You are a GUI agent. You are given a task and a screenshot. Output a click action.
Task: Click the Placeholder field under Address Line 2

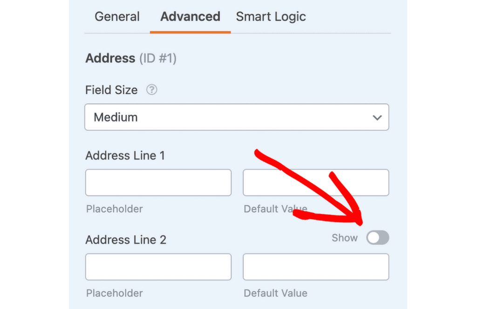158,267
